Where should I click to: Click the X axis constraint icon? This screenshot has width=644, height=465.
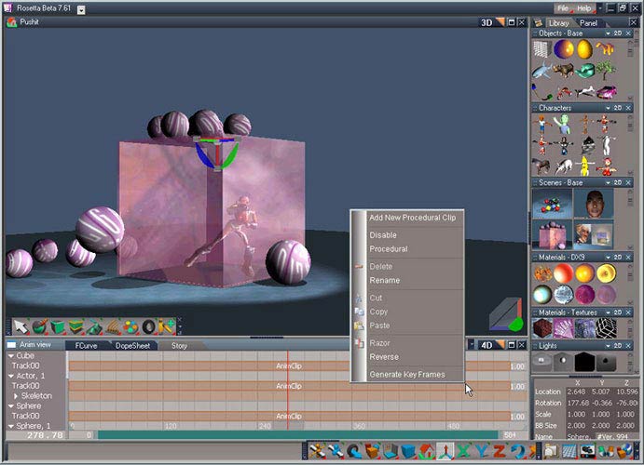(462, 452)
